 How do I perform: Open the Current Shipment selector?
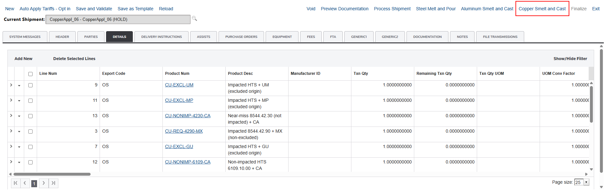pos(118,19)
